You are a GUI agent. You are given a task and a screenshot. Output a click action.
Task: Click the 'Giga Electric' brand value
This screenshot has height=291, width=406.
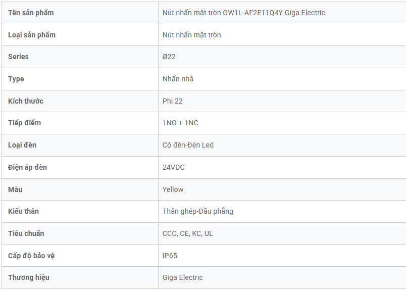tap(183, 277)
